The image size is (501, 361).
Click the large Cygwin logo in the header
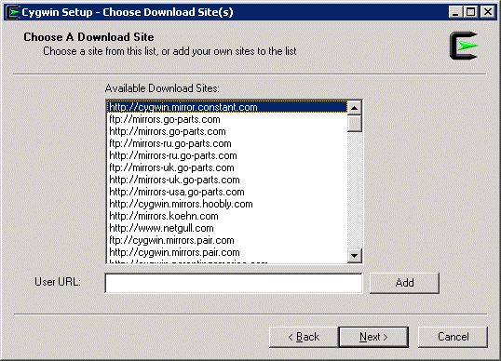pos(464,46)
